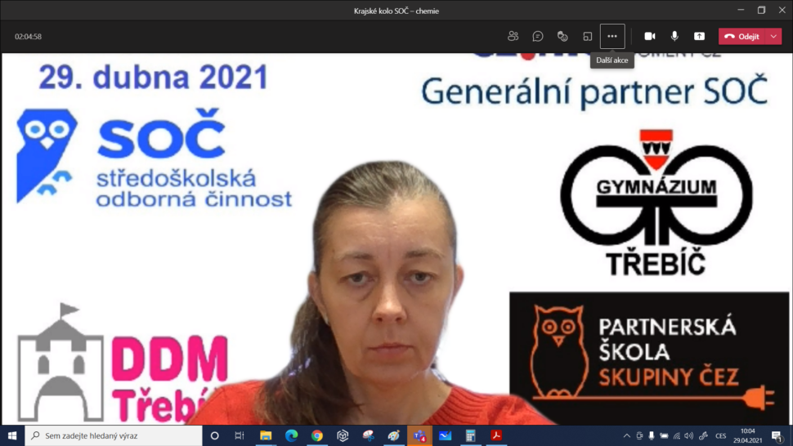Image resolution: width=793 pixels, height=446 pixels.
Task: Launch Microsoft Edge from the taskbar
Action: (x=291, y=435)
